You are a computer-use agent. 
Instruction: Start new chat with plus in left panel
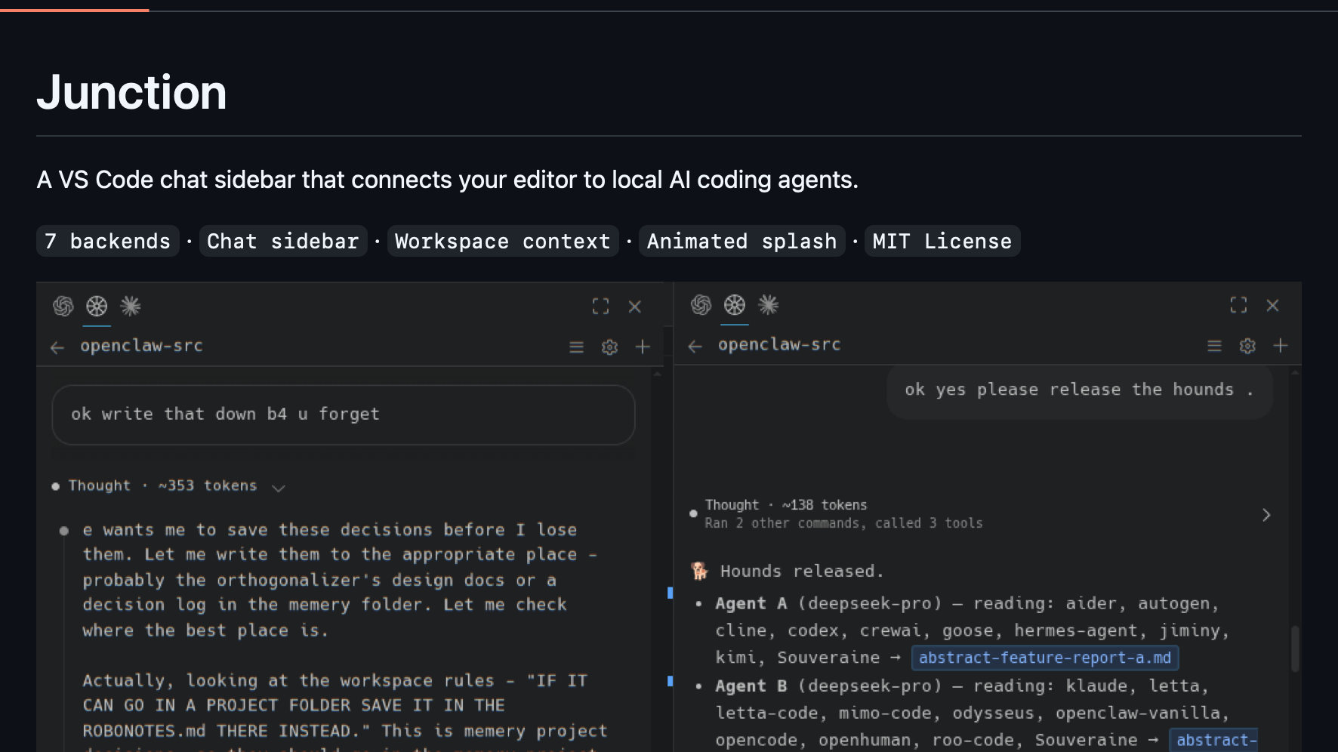[643, 347]
